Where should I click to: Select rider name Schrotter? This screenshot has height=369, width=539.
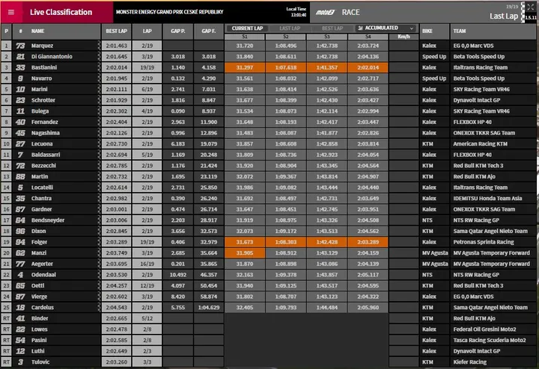pos(43,100)
